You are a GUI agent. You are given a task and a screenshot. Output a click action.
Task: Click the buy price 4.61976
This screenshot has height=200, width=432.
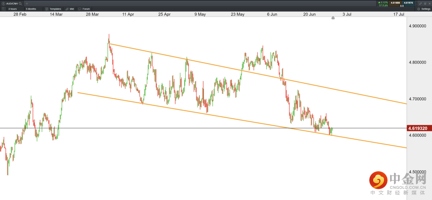coord(408,4)
